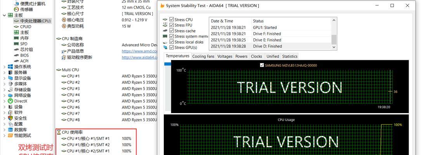Click the monitor icon beside 显示设备
The height and width of the screenshot is (155, 432).
click(10, 78)
